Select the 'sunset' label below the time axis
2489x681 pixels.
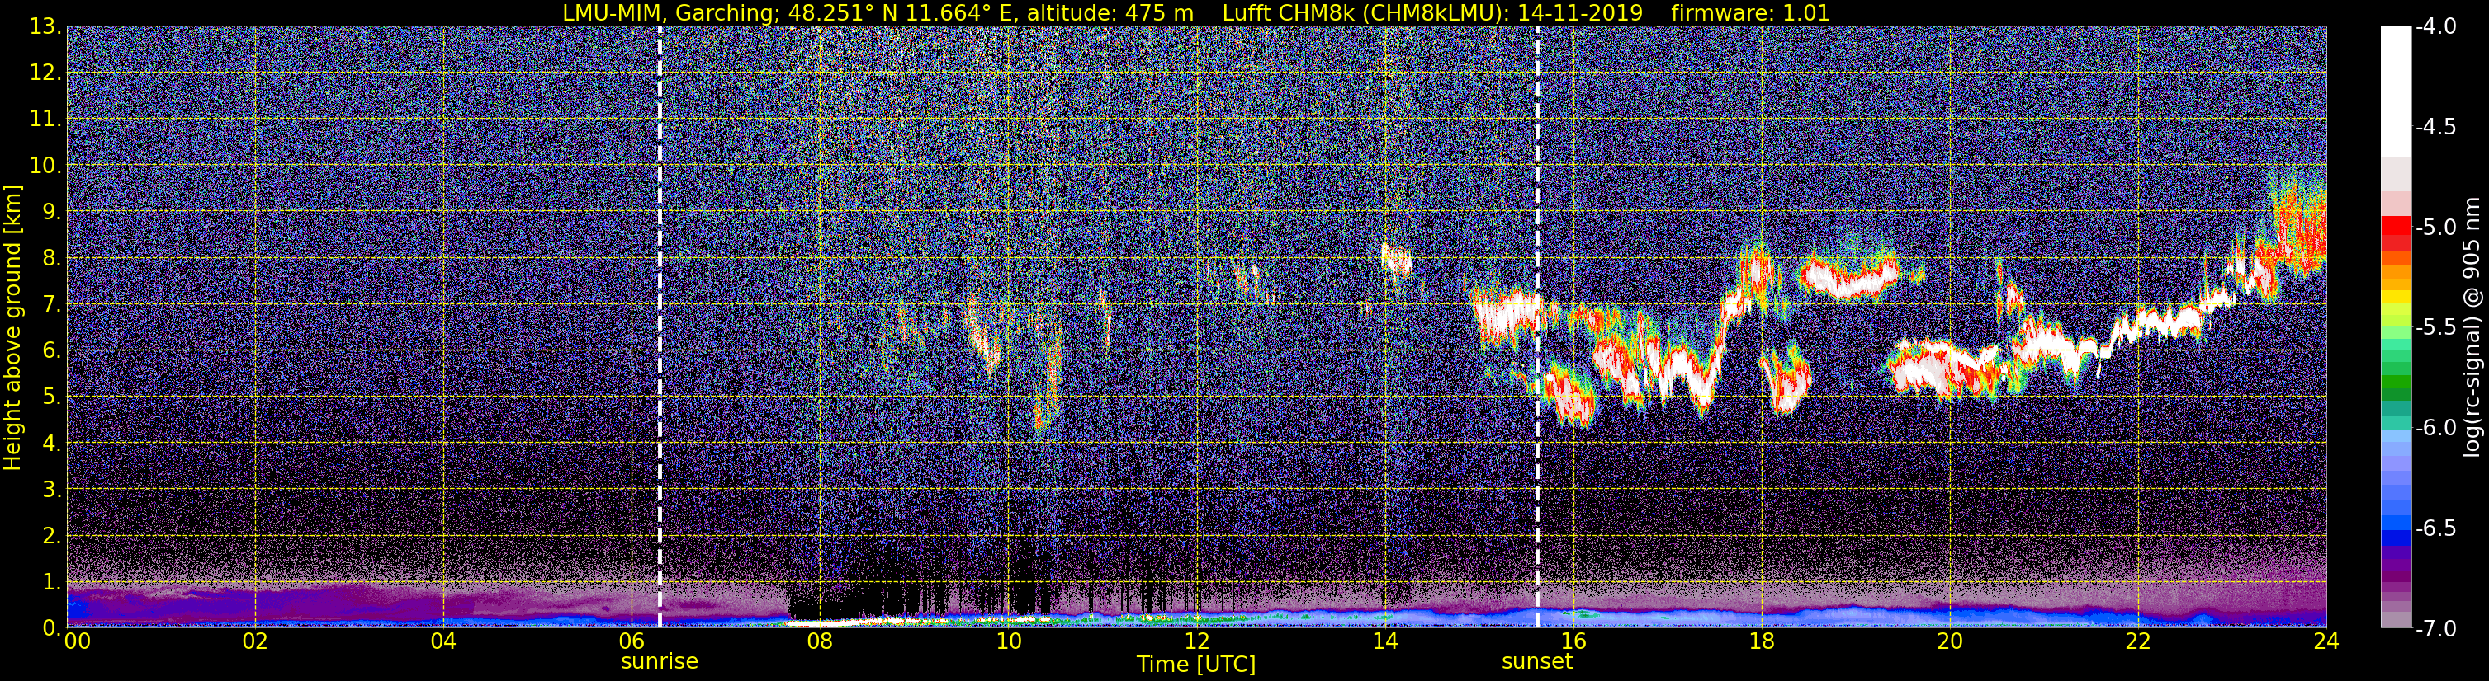pos(1537,662)
